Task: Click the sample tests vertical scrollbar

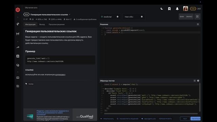Action: pos(200,97)
